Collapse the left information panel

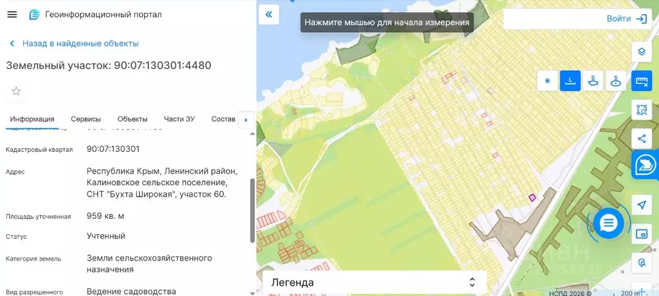(268, 14)
